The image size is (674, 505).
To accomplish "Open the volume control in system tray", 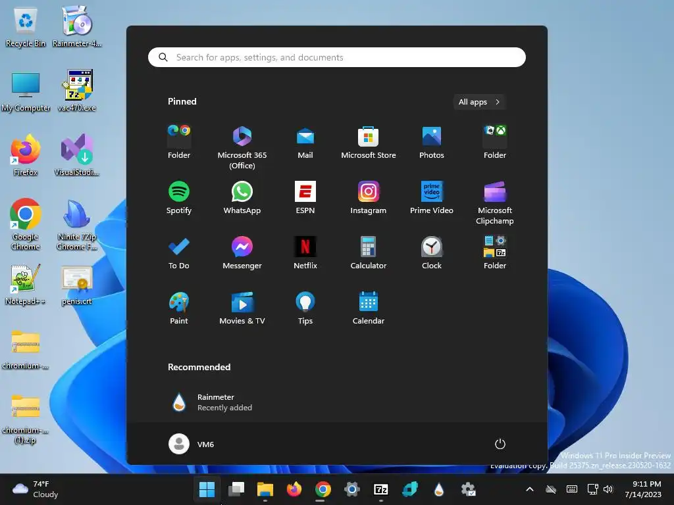I will [x=608, y=489].
